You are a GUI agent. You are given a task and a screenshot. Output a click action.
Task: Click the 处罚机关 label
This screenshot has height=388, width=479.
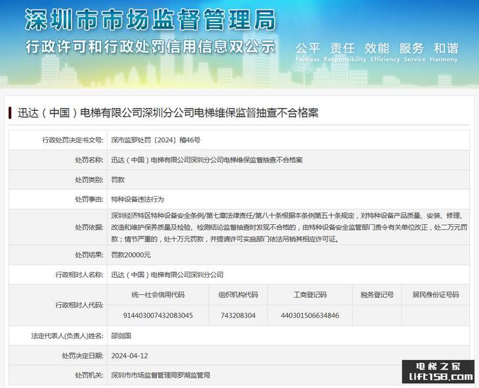click(89, 375)
